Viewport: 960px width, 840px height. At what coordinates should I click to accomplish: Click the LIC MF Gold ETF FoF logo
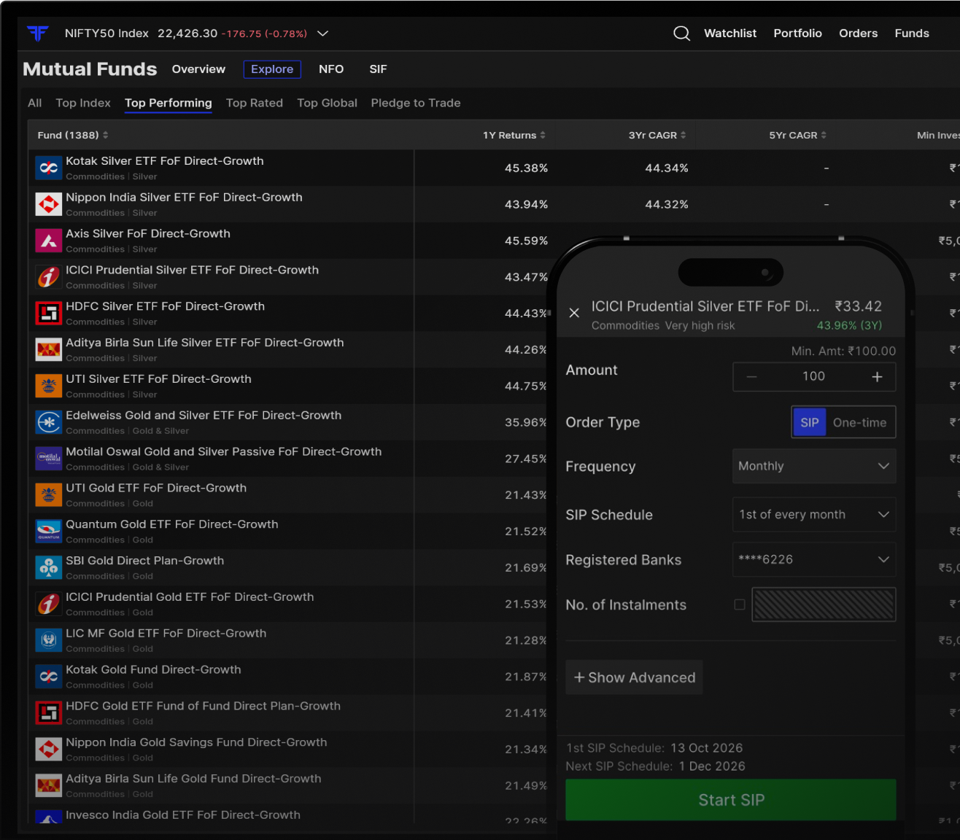tap(49, 640)
